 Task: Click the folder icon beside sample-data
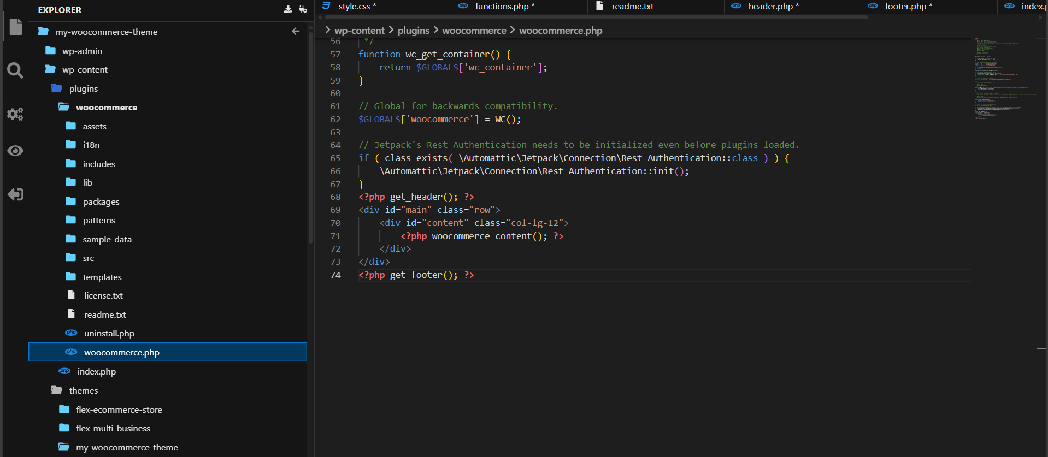70,239
